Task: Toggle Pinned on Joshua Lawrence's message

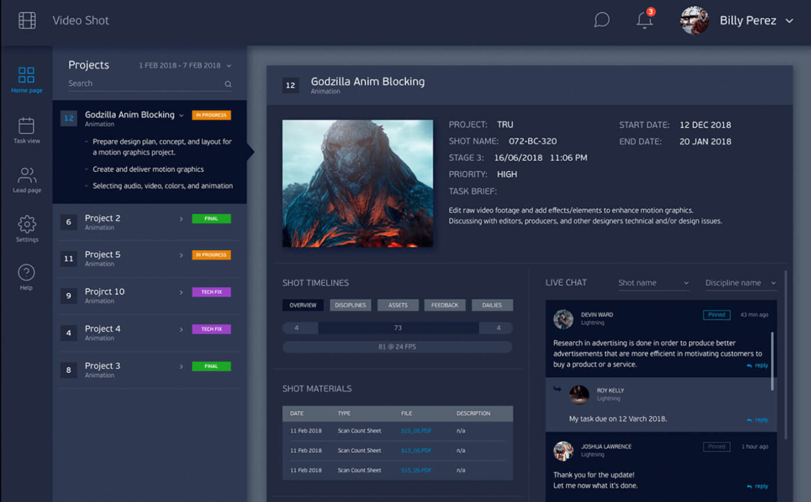Action: click(716, 447)
